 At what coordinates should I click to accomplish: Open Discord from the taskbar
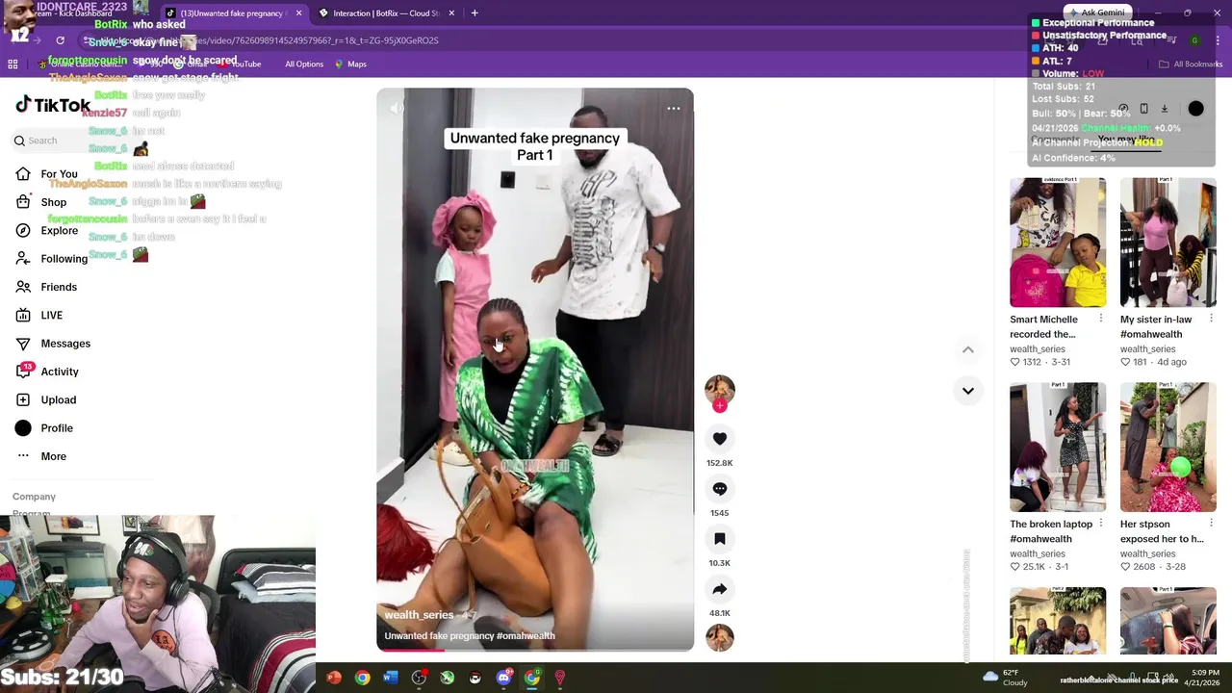click(x=503, y=678)
